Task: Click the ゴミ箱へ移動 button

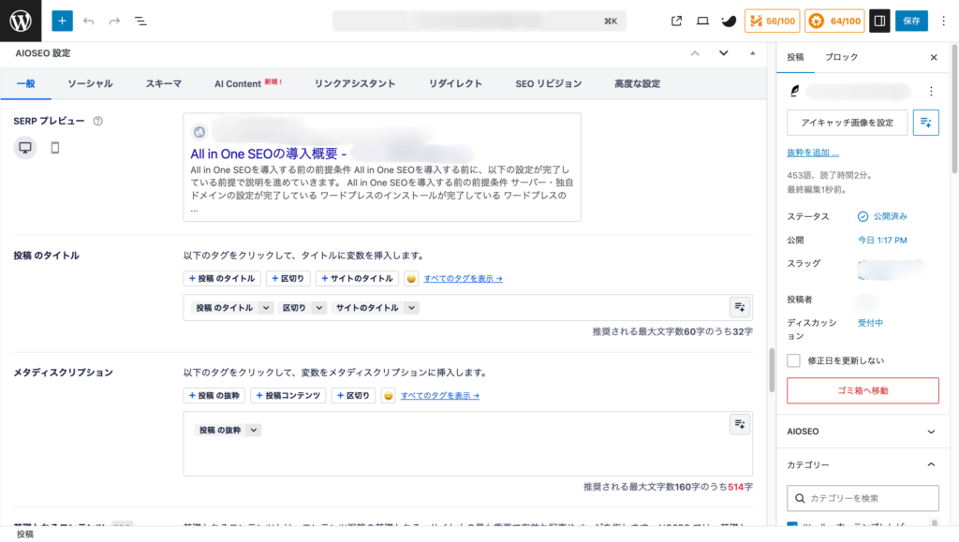Action: point(863,390)
